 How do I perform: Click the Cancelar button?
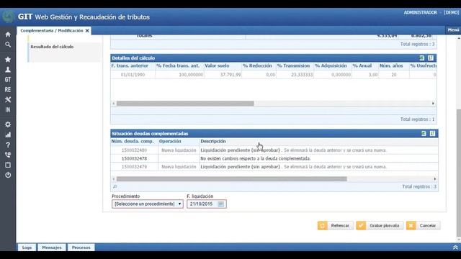coord(424,225)
